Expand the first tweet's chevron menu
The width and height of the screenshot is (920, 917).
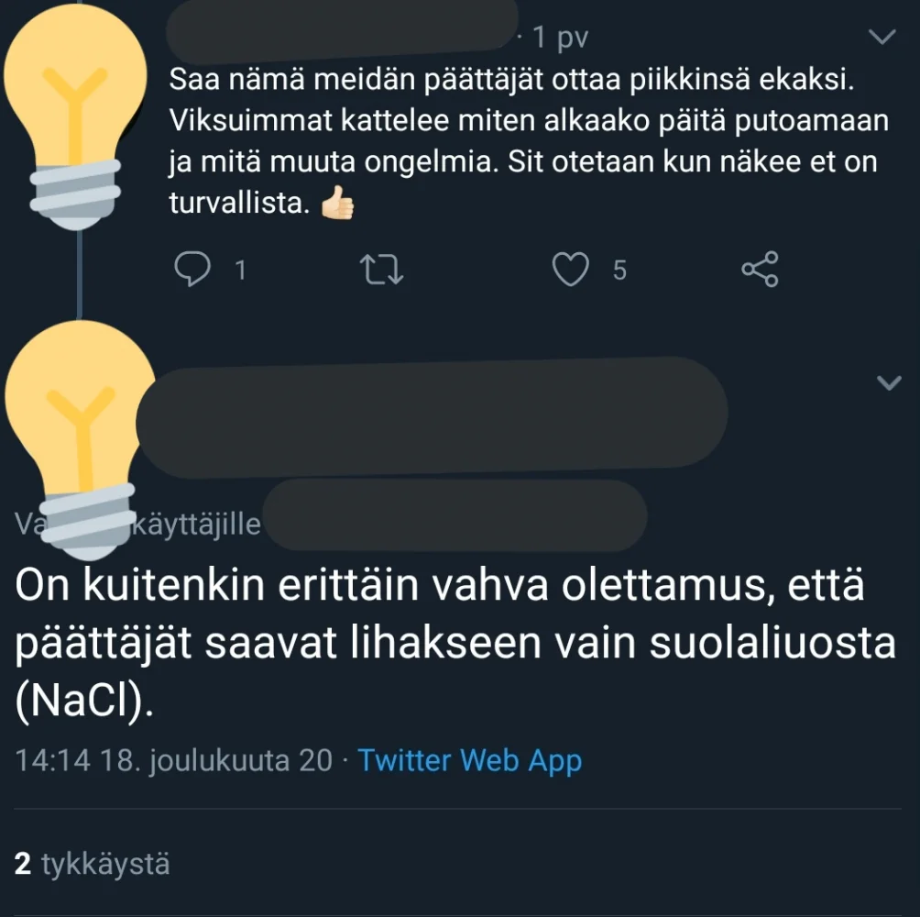click(x=882, y=38)
